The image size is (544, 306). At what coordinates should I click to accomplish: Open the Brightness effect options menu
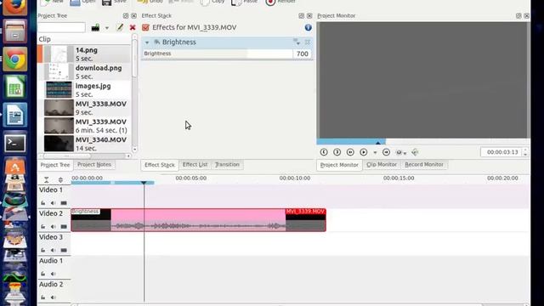tap(297, 42)
